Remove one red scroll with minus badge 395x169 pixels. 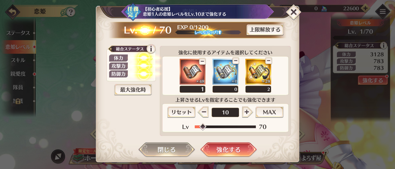(x=202, y=61)
